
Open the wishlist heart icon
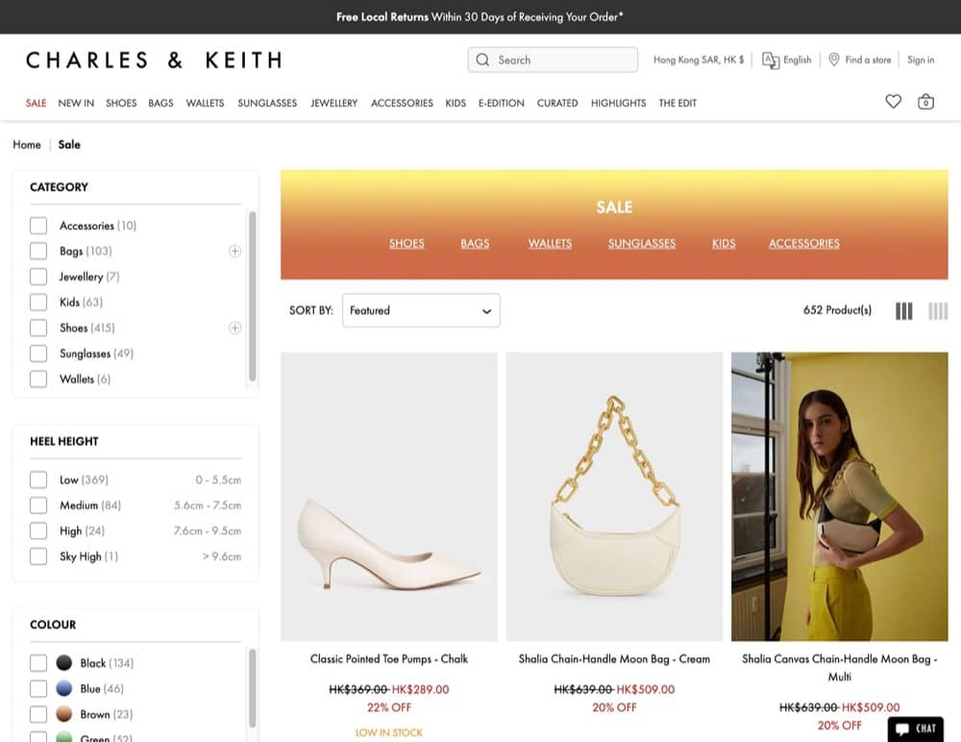(893, 102)
